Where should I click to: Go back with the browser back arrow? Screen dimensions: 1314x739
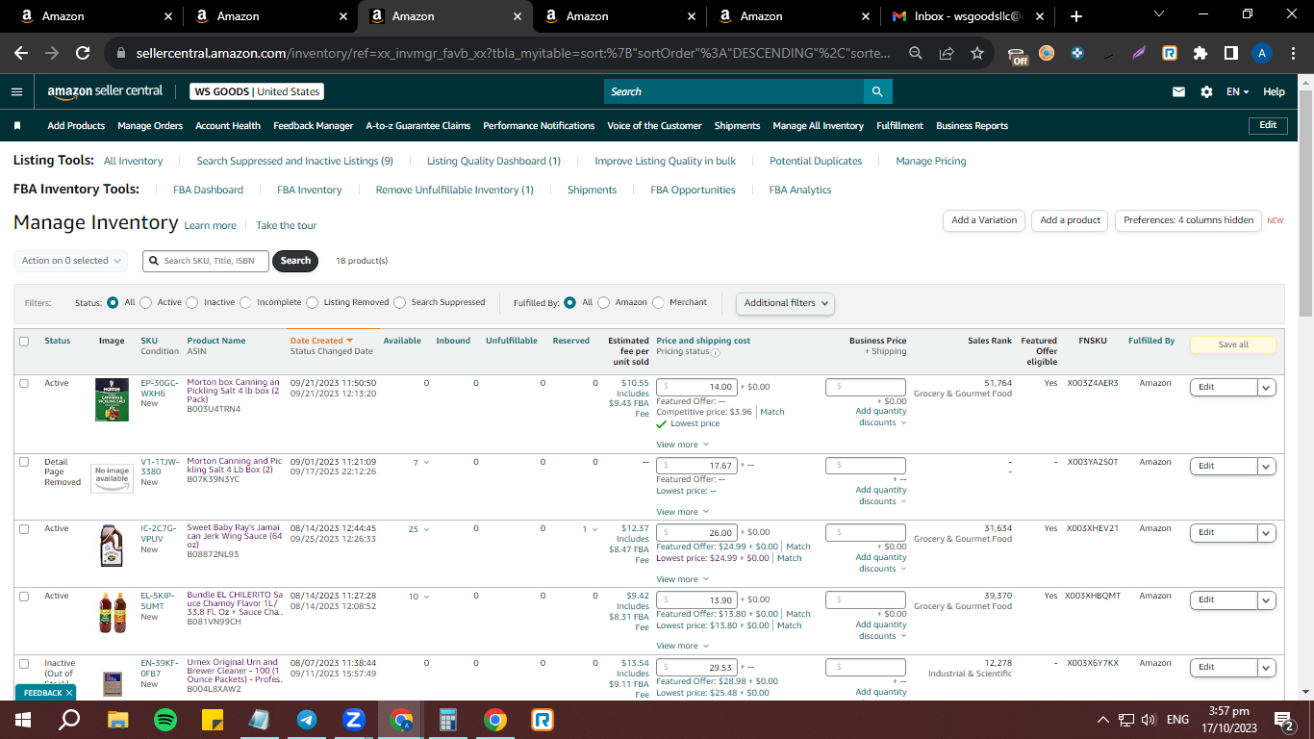[x=21, y=54]
